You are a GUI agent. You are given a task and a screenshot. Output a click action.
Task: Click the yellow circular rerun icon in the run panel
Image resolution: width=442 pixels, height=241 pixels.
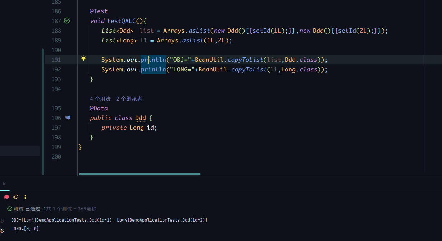(x=16, y=197)
